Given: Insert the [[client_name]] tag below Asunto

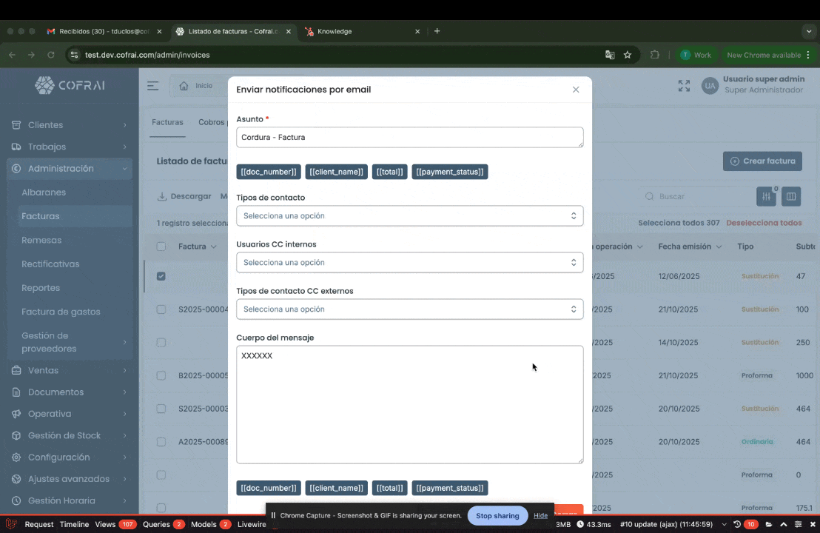Looking at the screenshot, I should point(336,172).
